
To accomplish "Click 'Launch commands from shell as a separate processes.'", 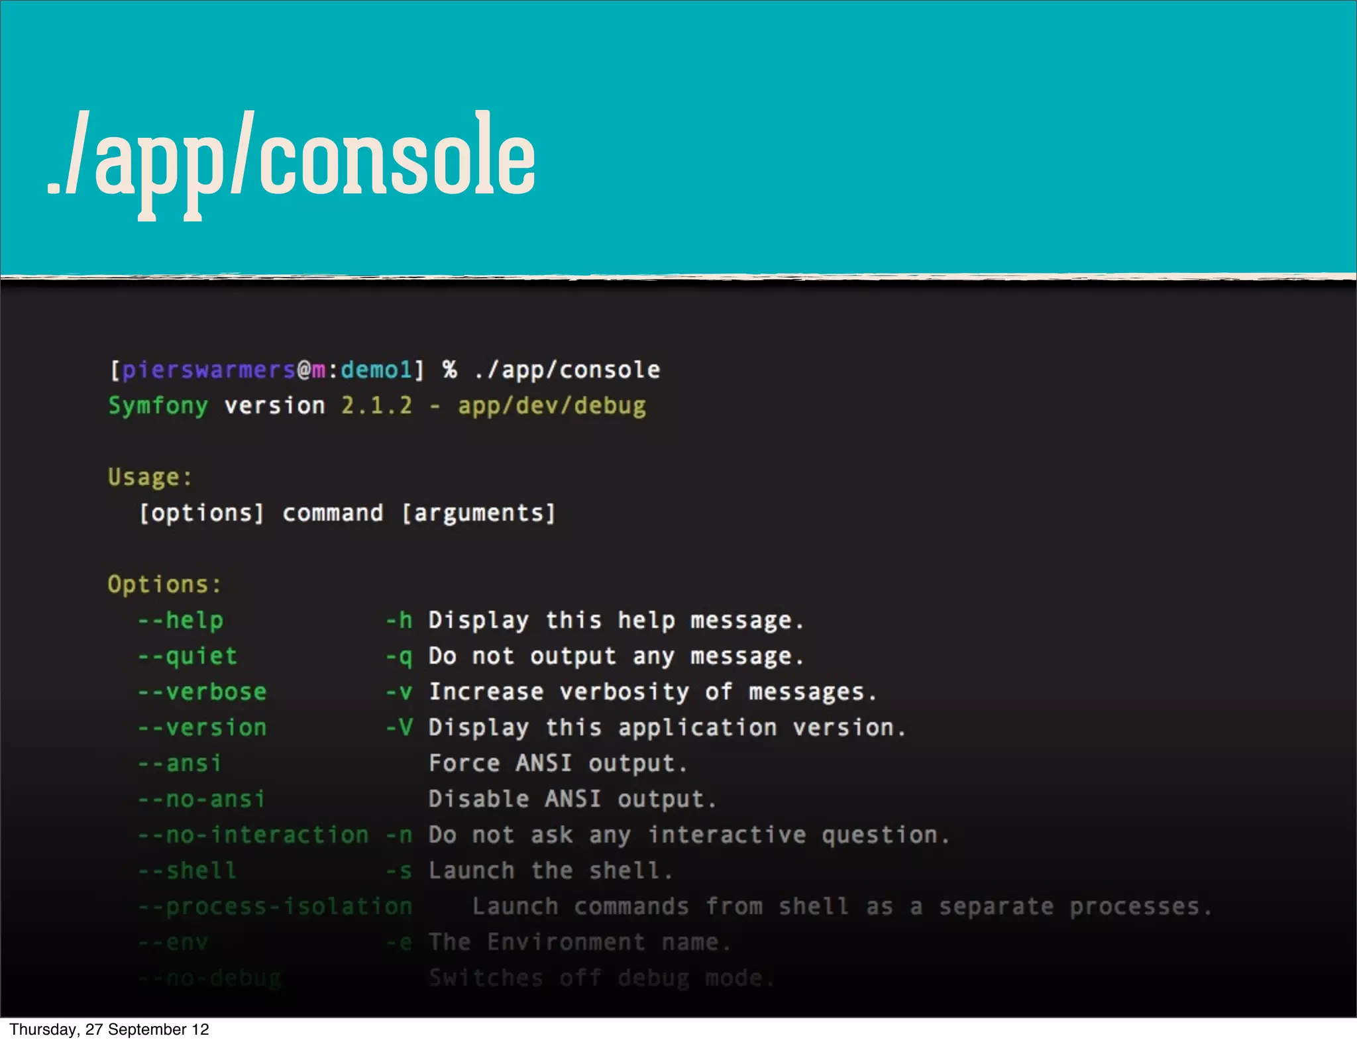I will (842, 907).
